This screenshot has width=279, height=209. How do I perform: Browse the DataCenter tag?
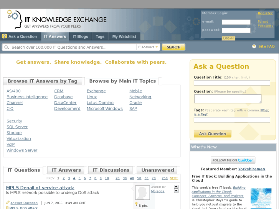(x=65, y=103)
